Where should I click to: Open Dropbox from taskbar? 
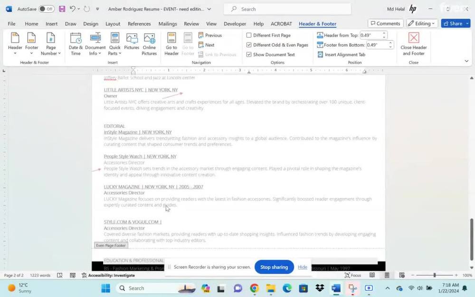[320, 288]
